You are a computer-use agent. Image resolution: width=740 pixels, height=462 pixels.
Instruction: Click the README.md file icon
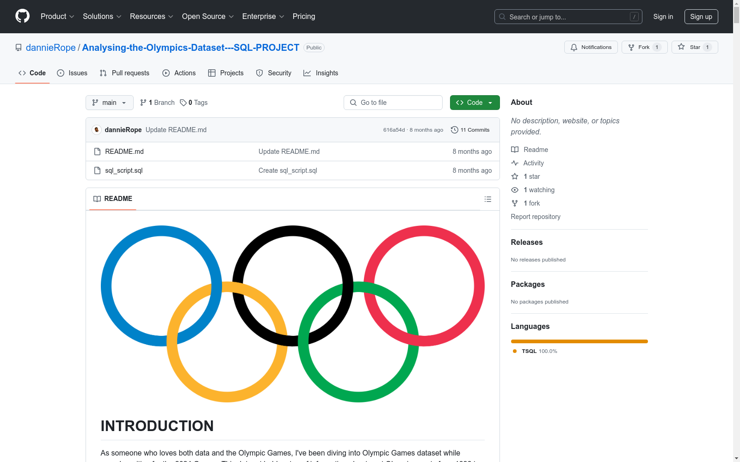click(x=97, y=152)
